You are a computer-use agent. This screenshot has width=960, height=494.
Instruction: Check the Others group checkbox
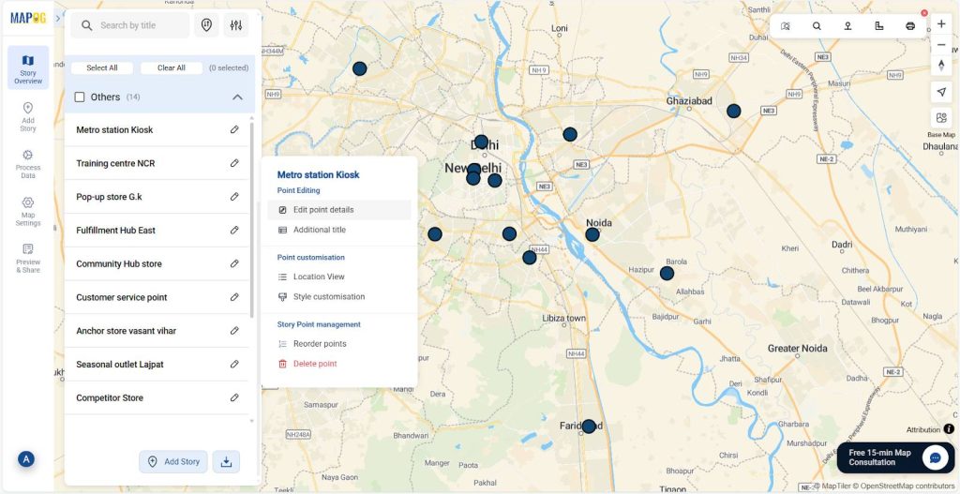point(80,97)
